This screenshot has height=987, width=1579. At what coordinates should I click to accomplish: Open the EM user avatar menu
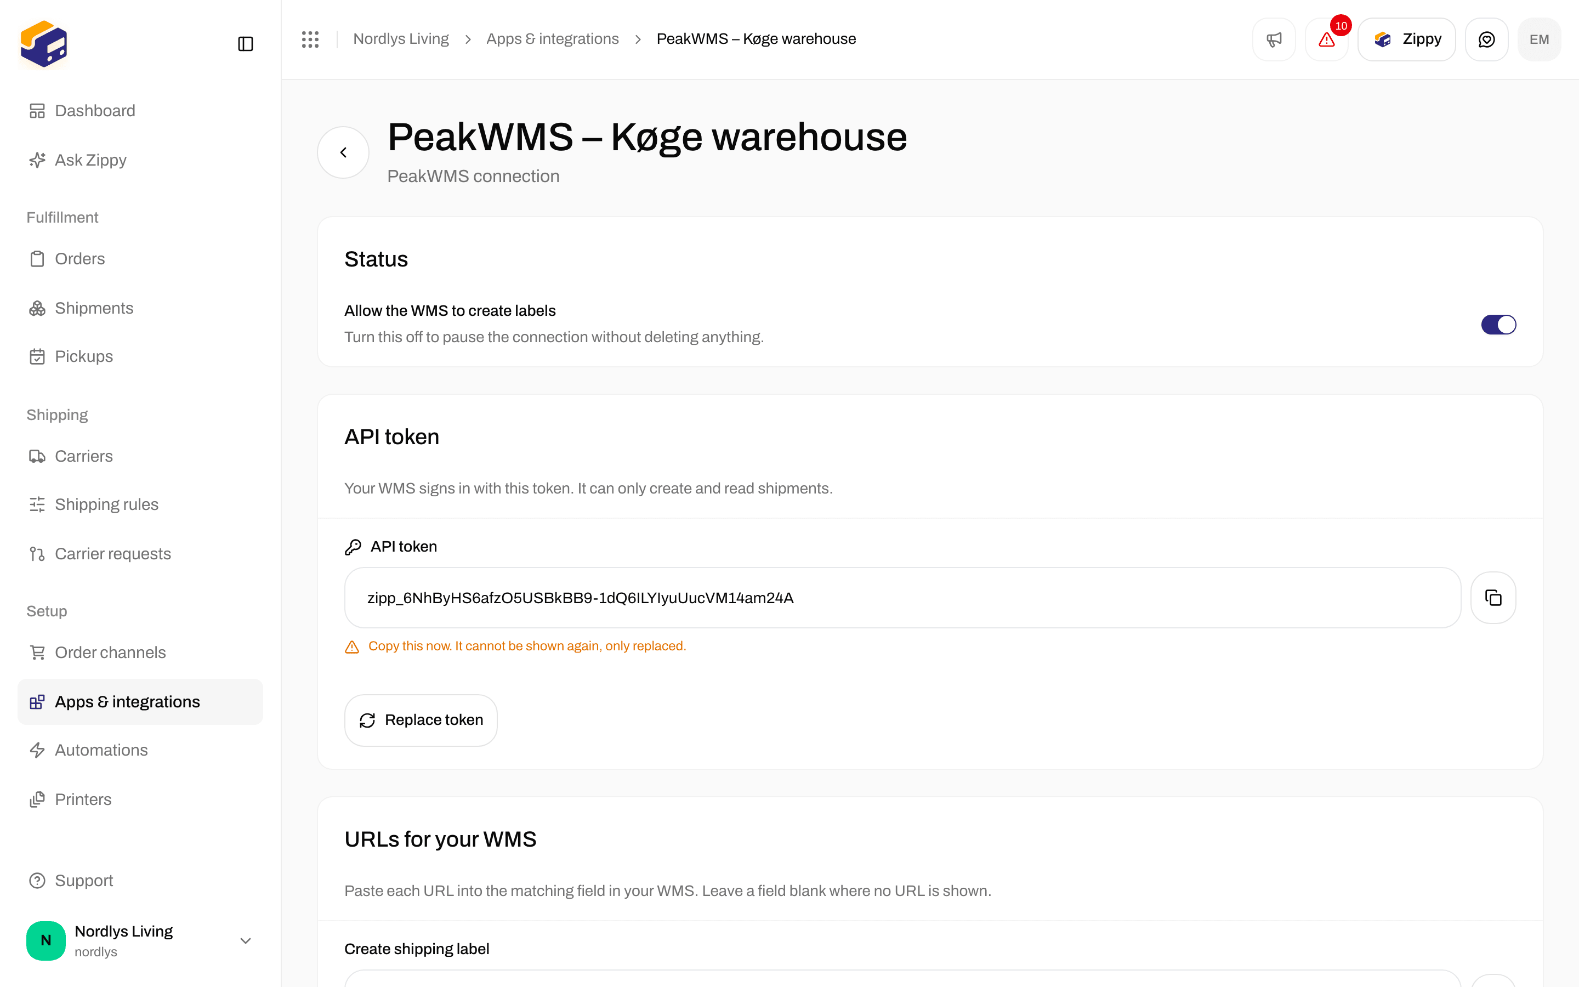click(x=1539, y=39)
